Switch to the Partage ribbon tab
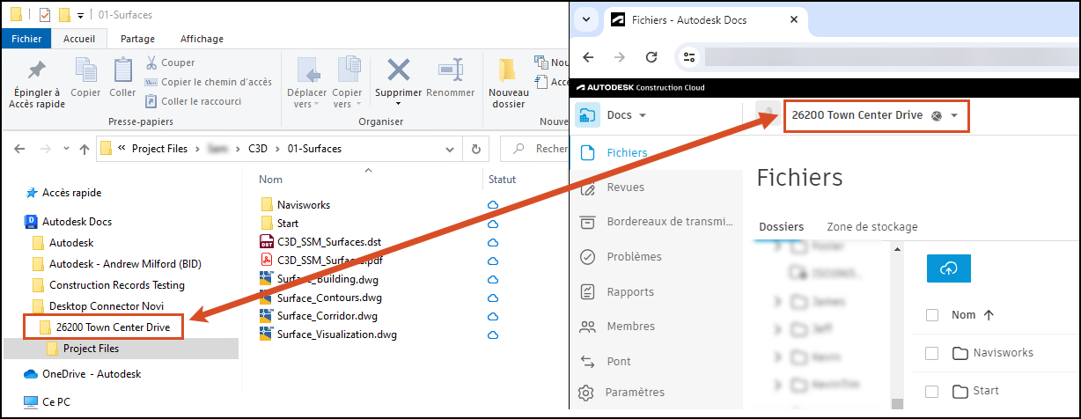The height and width of the screenshot is (419, 1081). (x=137, y=39)
